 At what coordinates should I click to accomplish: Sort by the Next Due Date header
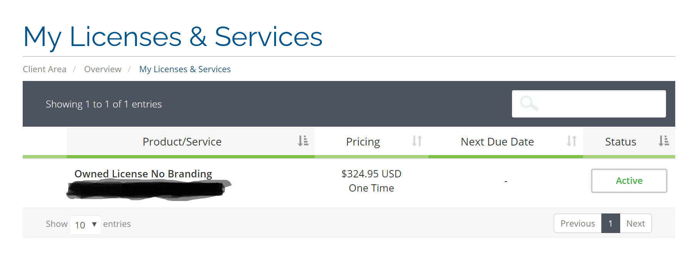[x=497, y=142]
